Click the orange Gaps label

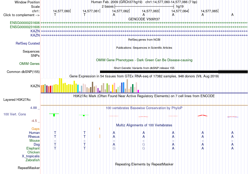pyautogui.click(x=36, y=129)
